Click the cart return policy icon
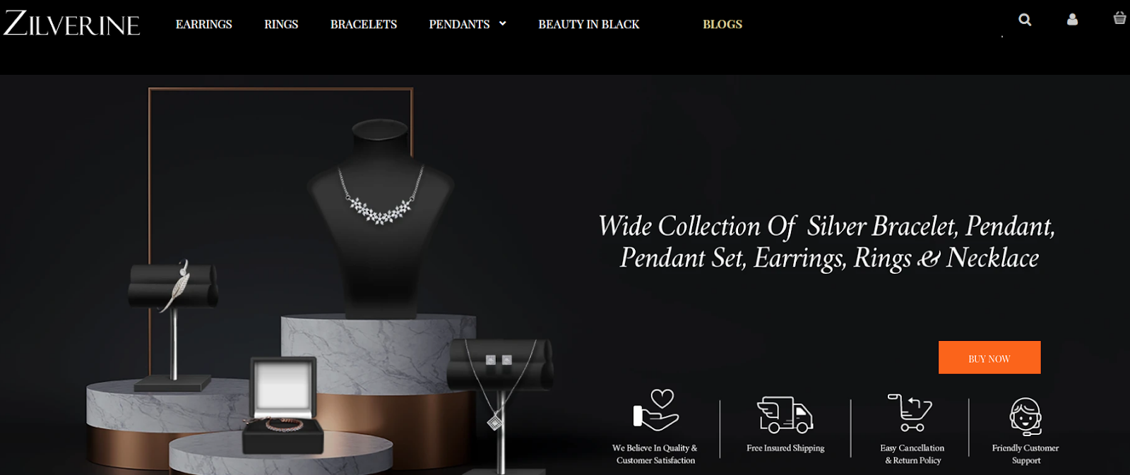The width and height of the screenshot is (1130, 475). click(910, 413)
